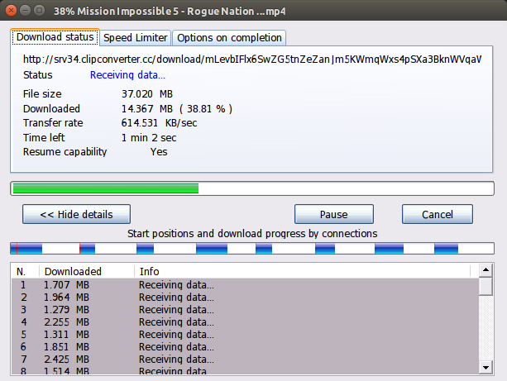Cancel the download
Screen dimensions: 507x381
[x=438, y=214]
